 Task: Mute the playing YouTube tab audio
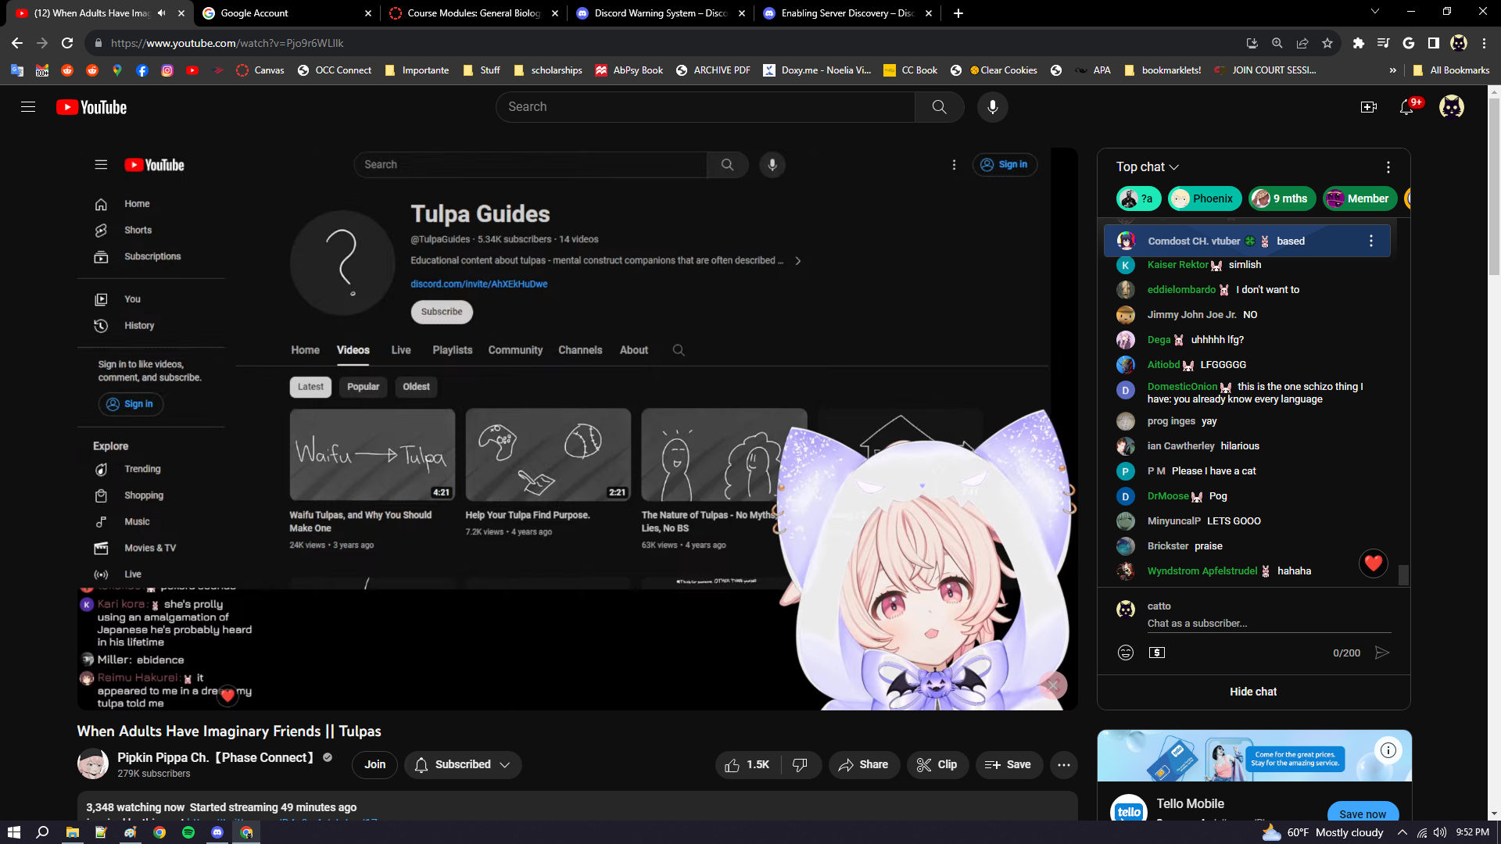pos(161,13)
